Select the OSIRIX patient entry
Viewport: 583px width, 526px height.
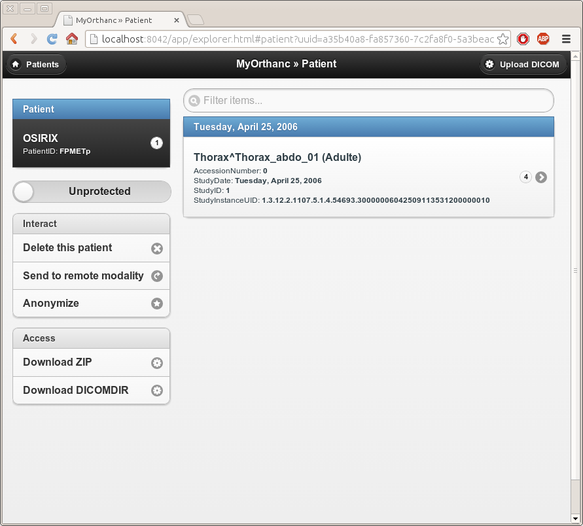click(x=91, y=143)
